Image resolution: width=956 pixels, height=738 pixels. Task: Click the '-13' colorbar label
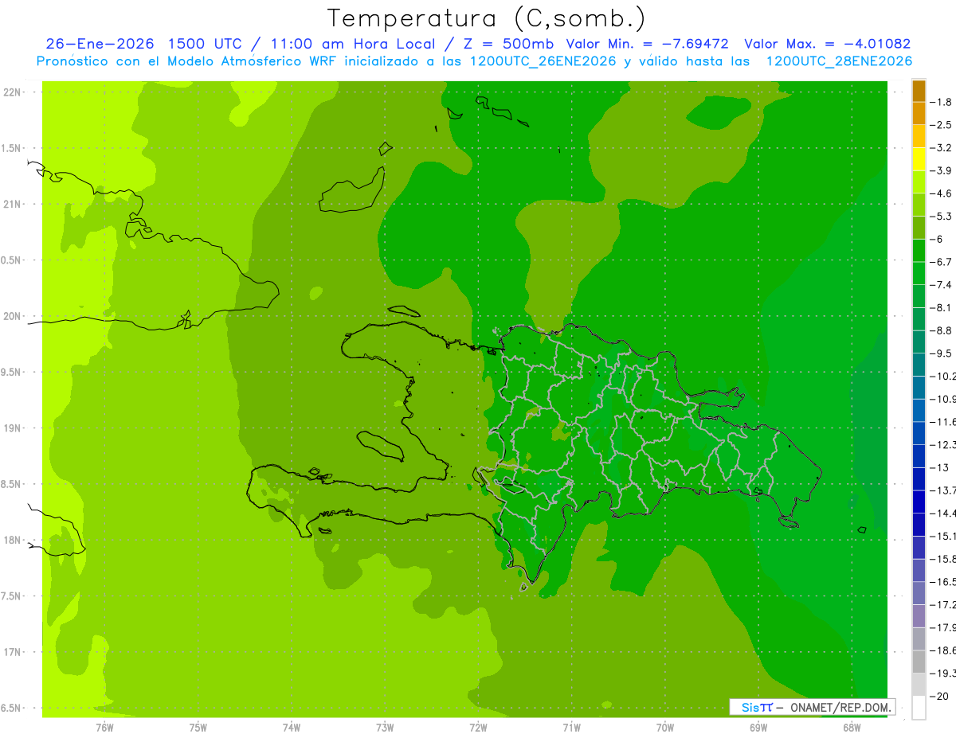938,467
